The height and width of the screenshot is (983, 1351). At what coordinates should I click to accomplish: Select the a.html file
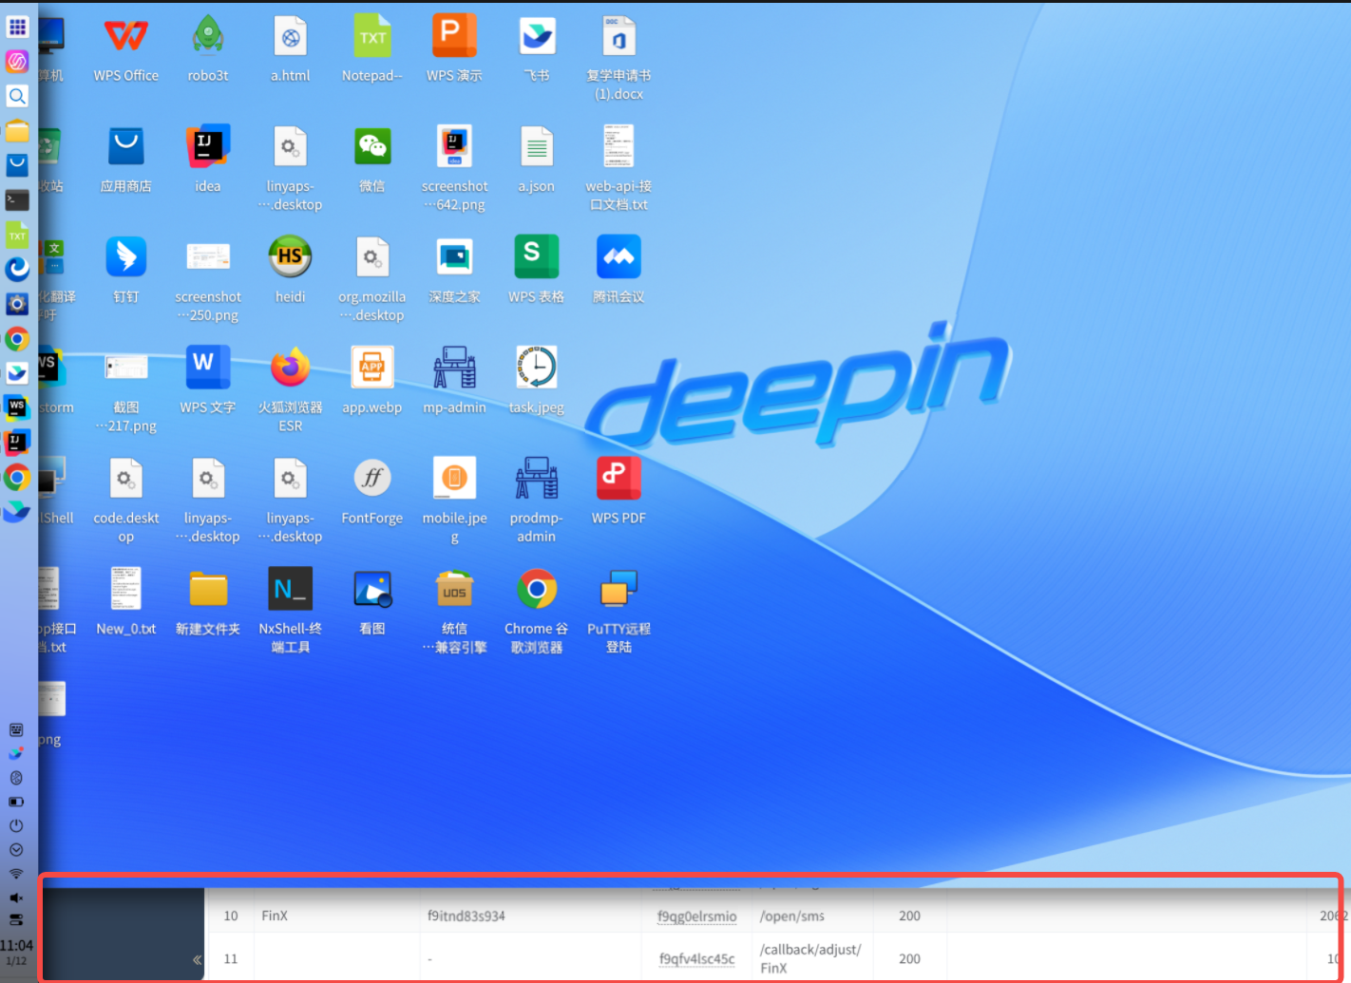(x=291, y=49)
